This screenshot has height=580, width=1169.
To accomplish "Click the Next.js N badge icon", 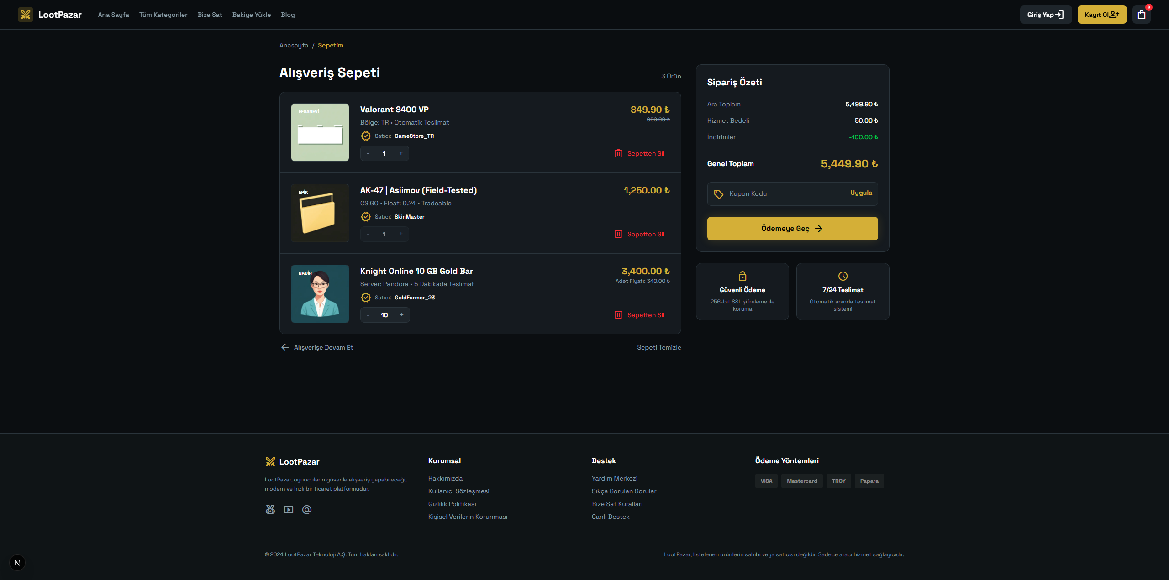I will (x=17, y=563).
